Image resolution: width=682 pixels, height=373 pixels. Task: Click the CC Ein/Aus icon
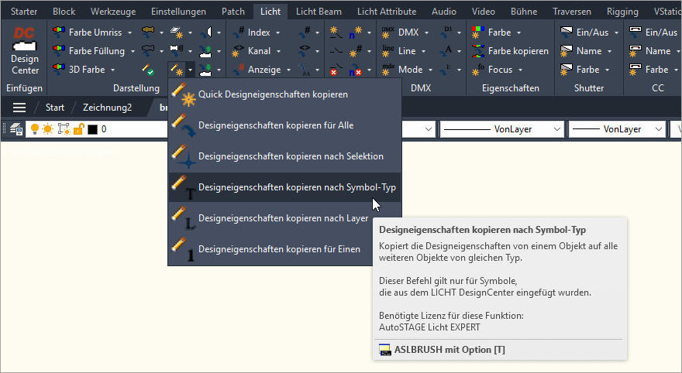click(x=635, y=33)
